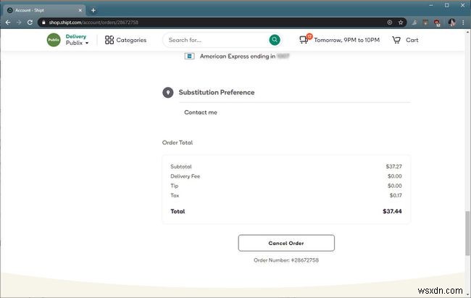Click the browser back arrow
Viewport: 471px width, 298px height.
coord(8,22)
